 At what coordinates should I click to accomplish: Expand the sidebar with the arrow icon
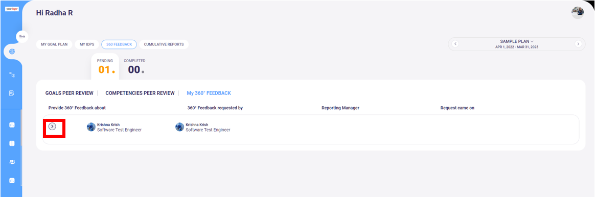[22, 37]
